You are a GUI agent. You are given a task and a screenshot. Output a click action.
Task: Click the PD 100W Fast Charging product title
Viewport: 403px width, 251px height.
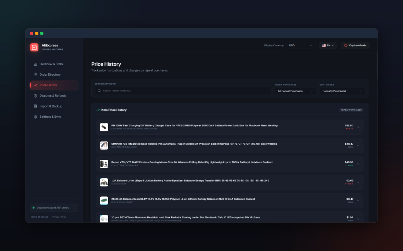[x=195, y=125]
